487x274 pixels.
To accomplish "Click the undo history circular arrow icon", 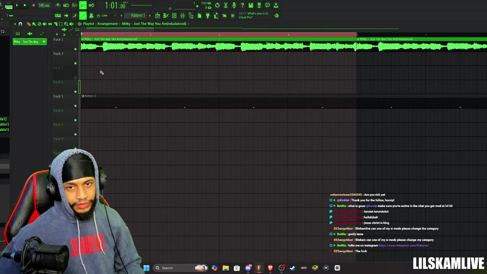I will tap(217, 5).
